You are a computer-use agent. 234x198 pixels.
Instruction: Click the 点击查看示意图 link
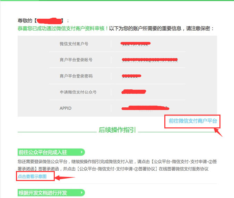pos(32,177)
